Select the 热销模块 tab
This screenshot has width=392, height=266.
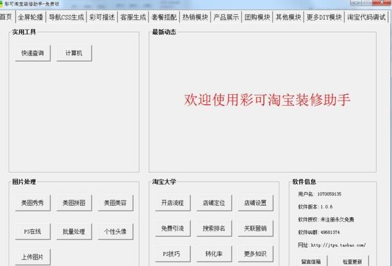(195, 17)
